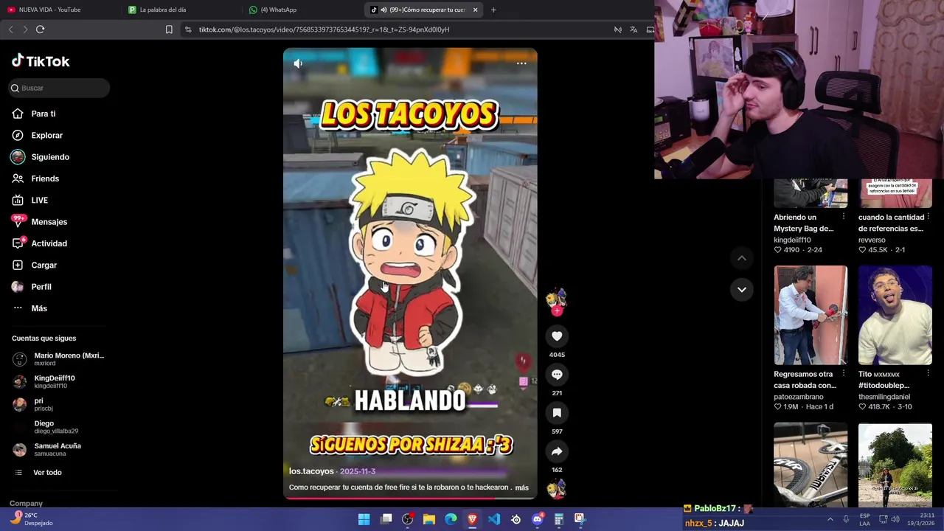Image resolution: width=944 pixels, height=531 pixels.
Task: Click the address bar URL
Action: point(324,29)
